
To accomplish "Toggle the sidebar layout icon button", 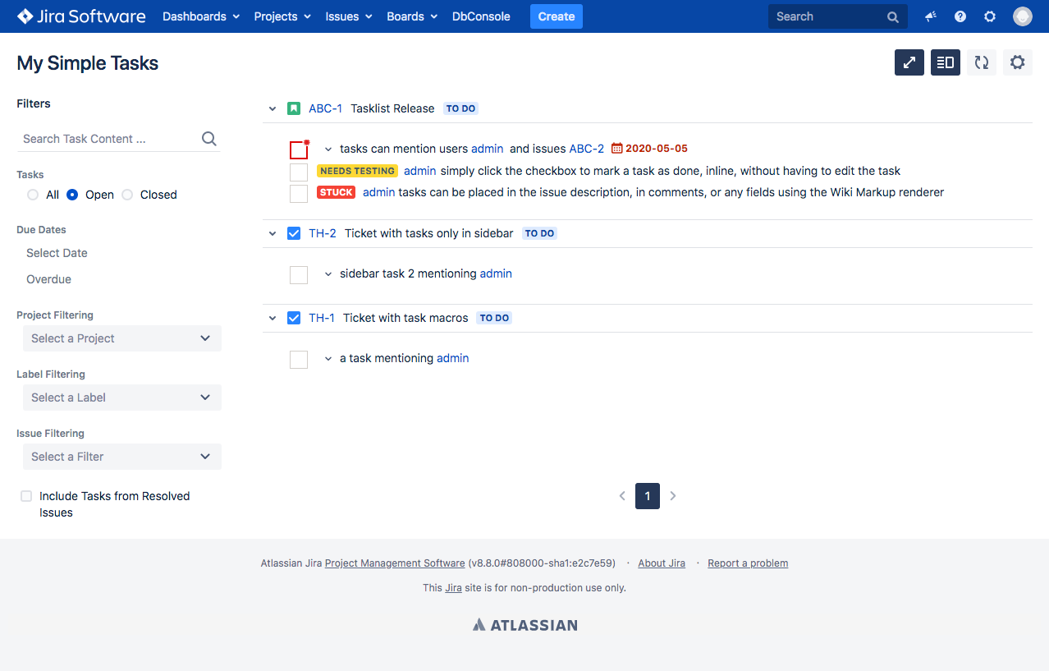I will tap(946, 62).
